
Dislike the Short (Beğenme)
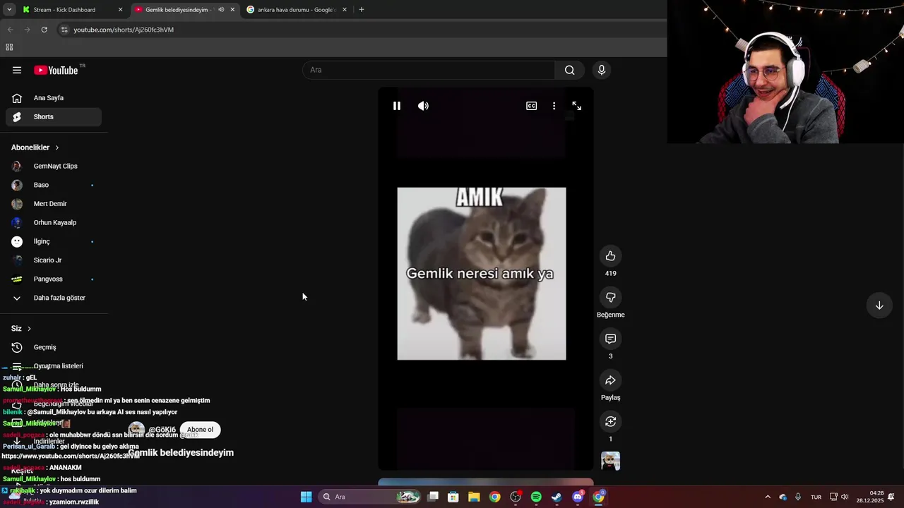click(611, 297)
